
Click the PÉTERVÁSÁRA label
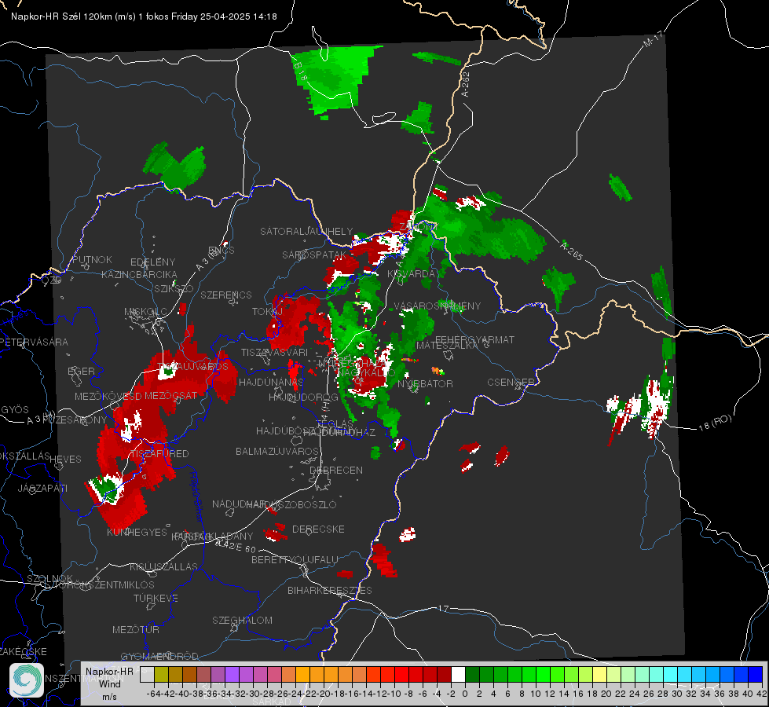(x=35, y=342)
